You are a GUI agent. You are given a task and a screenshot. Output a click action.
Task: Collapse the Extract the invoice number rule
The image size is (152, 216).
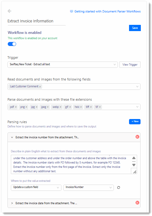pyautogui.click(x=12, y=137)
